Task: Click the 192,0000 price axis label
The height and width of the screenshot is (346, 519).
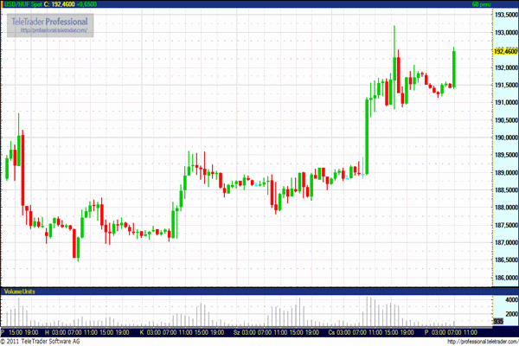Action: click(x=506, y=67)
